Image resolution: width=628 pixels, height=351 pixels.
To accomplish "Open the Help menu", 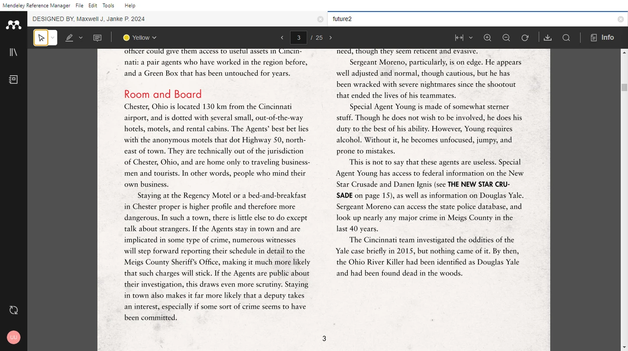I will pos(130,5).
